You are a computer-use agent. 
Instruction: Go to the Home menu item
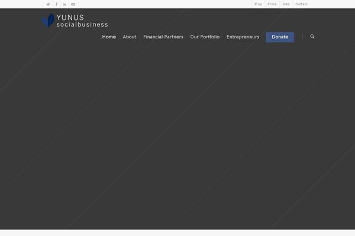109,37
